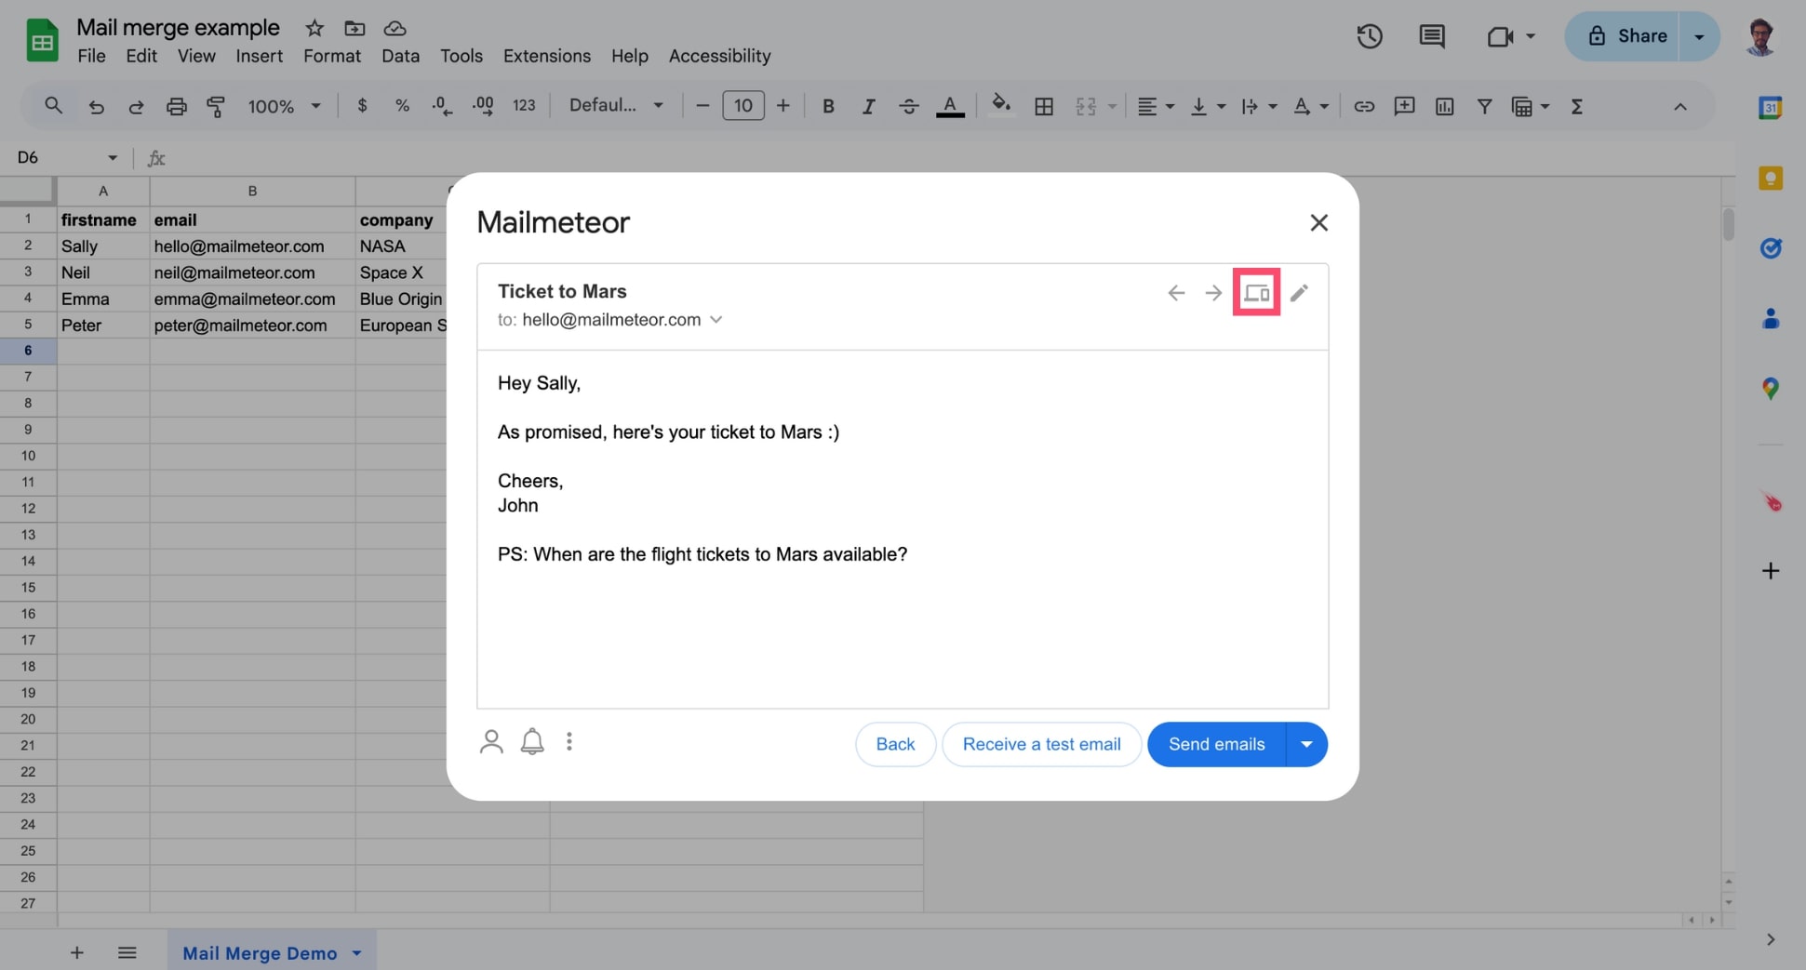The width and height of the screenshot is (1806, 970).
Task: Click the cloud save status icon
Action: (395, 28)
